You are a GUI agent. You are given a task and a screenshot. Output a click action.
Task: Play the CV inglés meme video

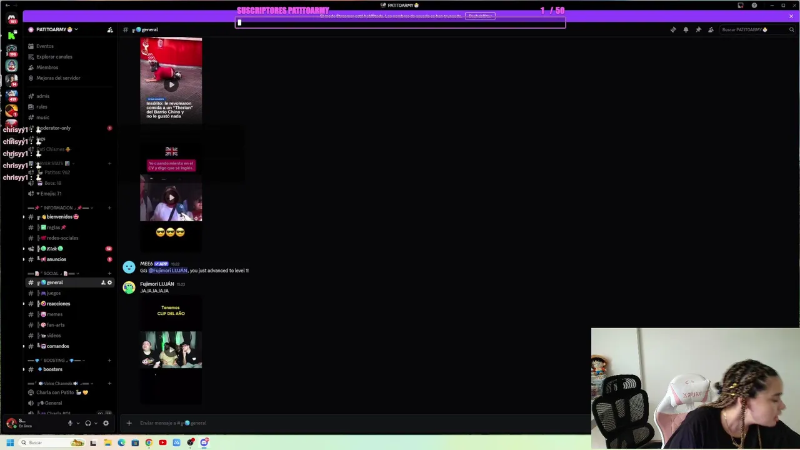171,197
